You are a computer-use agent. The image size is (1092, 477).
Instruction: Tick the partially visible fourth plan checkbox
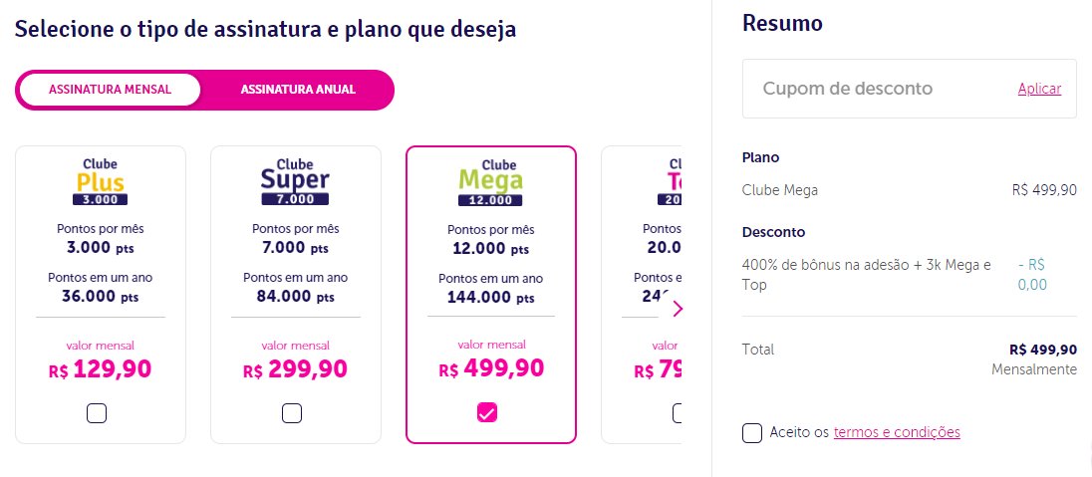click(x=677, y=413)
